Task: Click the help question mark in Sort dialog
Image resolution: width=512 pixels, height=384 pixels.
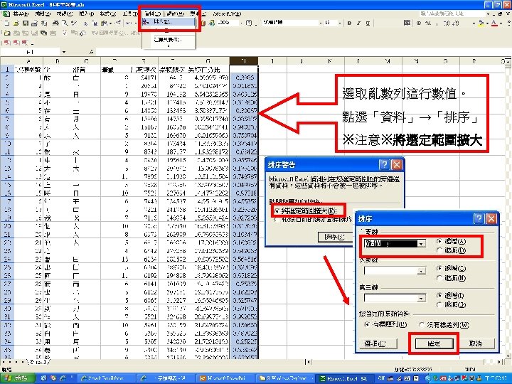Action: pos(479,218)
